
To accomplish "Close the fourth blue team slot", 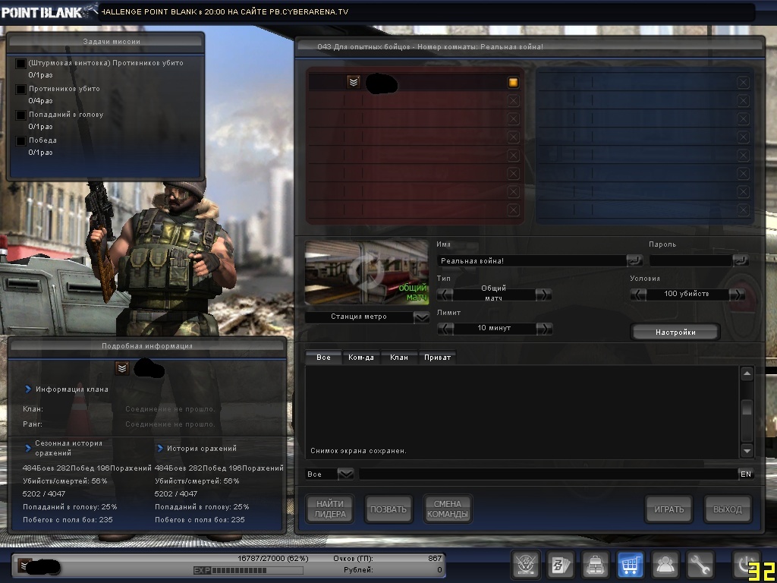I will point(743,137).
